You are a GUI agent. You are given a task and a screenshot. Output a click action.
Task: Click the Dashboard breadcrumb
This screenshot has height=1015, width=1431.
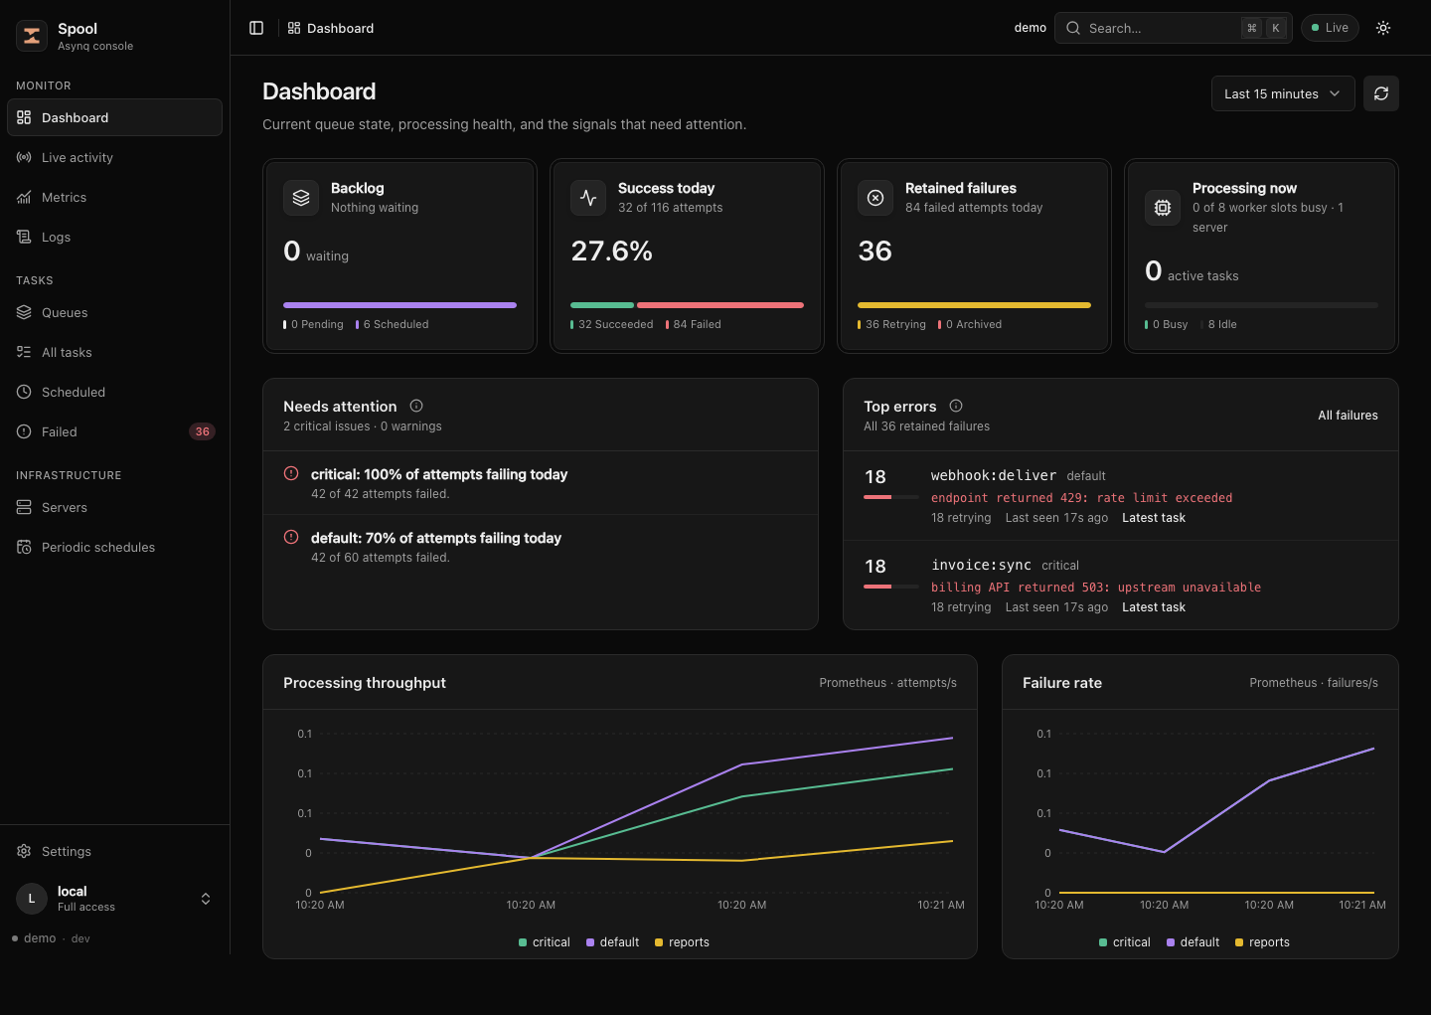(331, 28)
